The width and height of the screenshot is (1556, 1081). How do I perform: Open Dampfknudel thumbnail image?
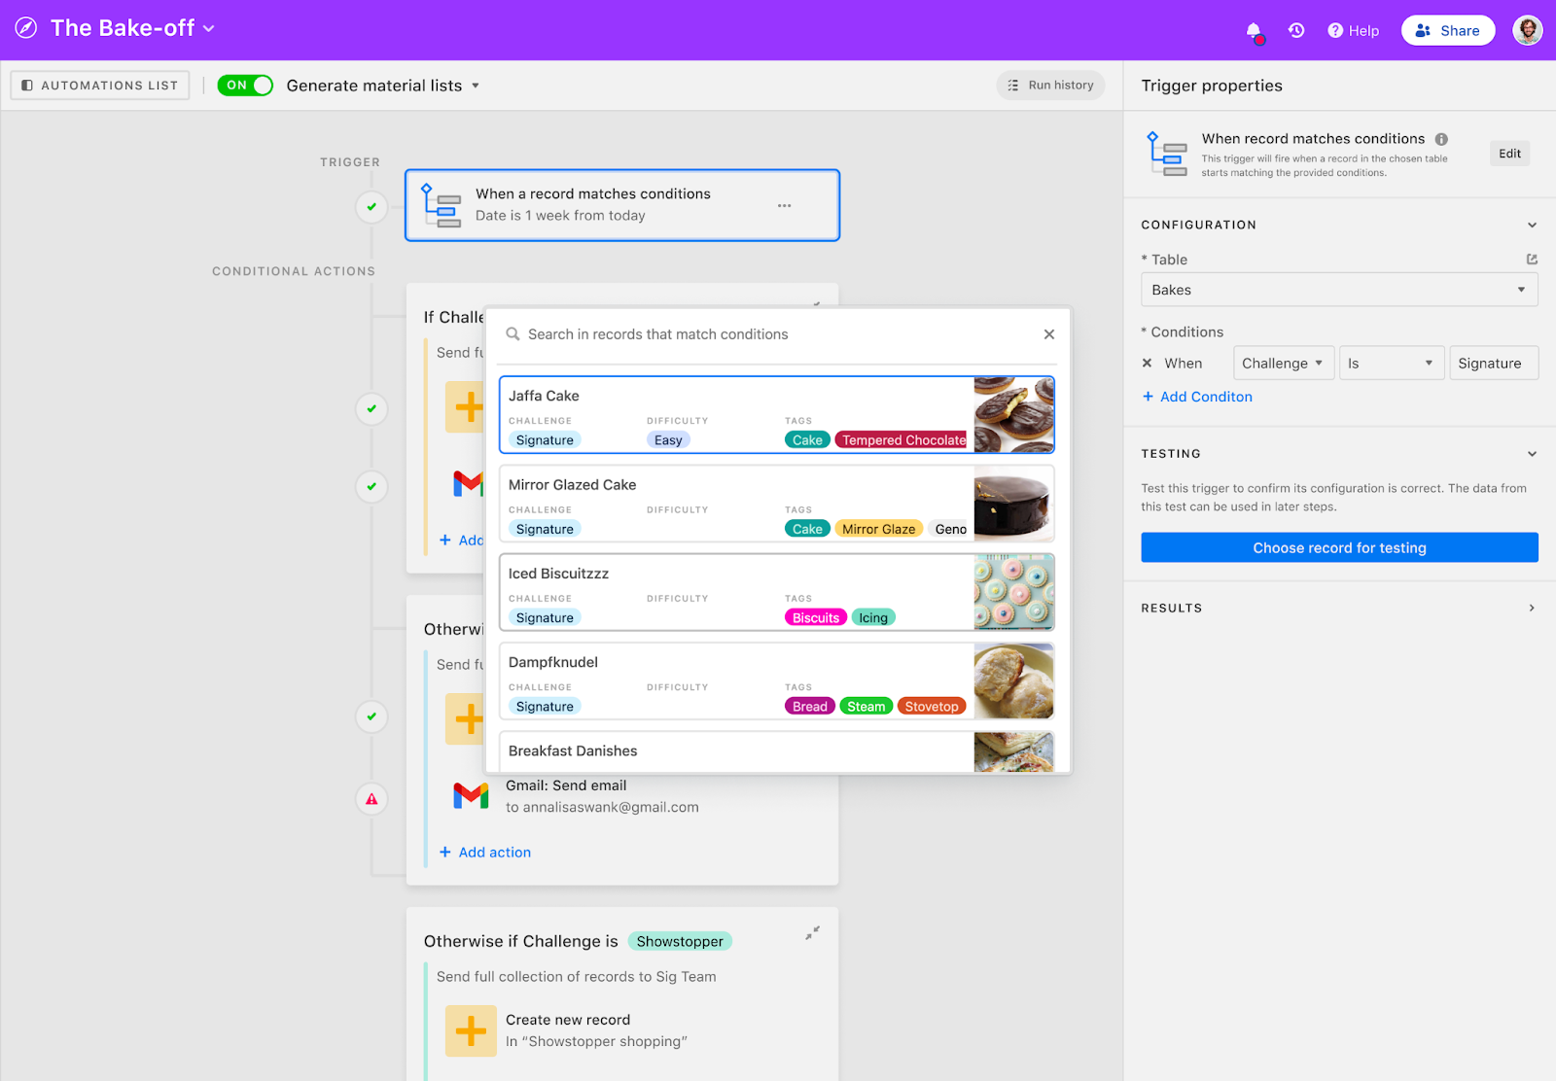pyautogui.click(x=1014, y=681)
